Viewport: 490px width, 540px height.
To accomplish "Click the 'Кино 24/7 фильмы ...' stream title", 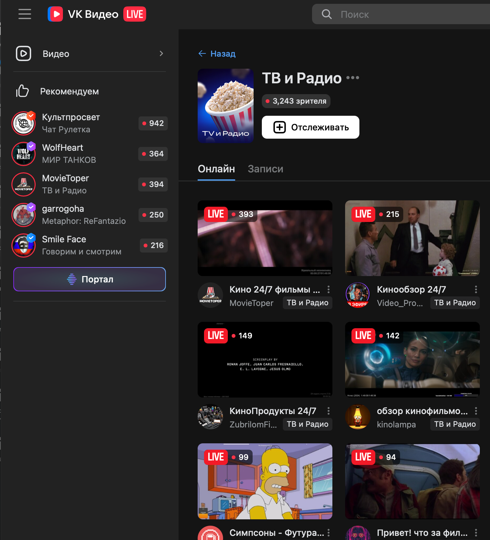I will (275, 289).
